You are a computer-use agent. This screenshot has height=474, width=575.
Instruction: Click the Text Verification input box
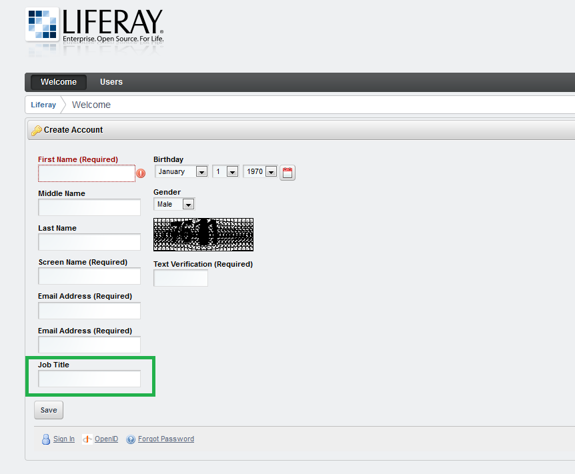(180, 278)
